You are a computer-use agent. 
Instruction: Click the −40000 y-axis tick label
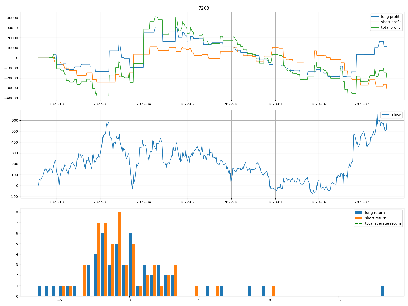click(11, 98)
